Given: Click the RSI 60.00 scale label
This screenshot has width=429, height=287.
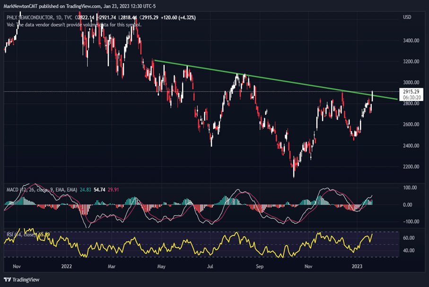Looking at the screenshot, I should coord(409,238).
